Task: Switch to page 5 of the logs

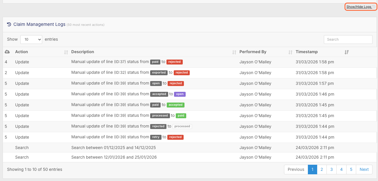Action: tap(351, 169)
